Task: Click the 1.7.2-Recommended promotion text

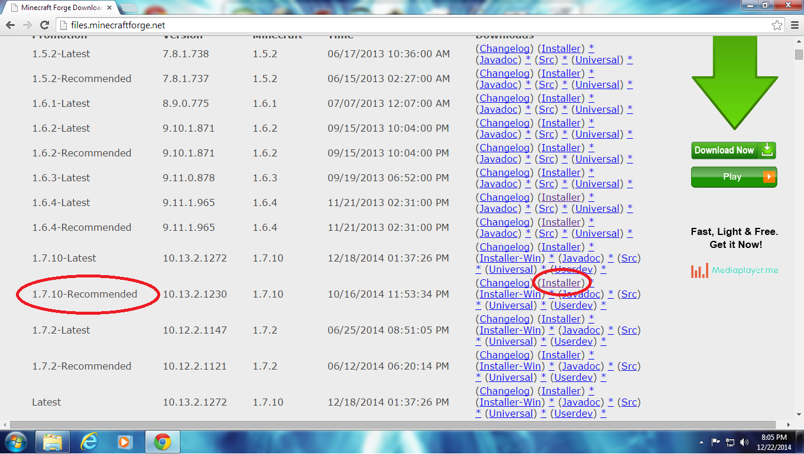Action: [82, 366]
